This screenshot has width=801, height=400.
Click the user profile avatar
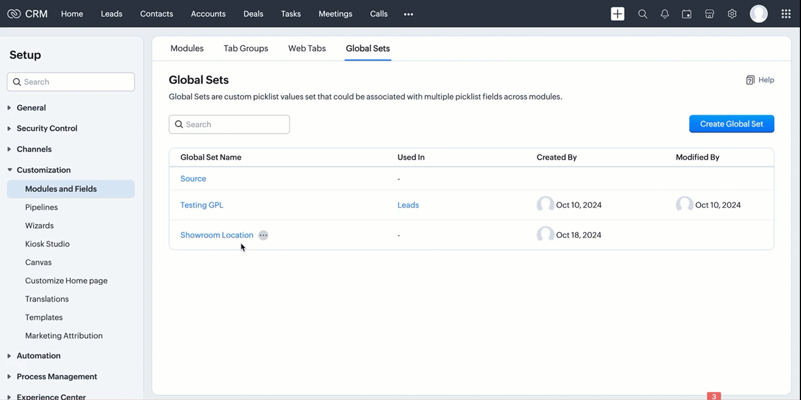coord(759,14)
